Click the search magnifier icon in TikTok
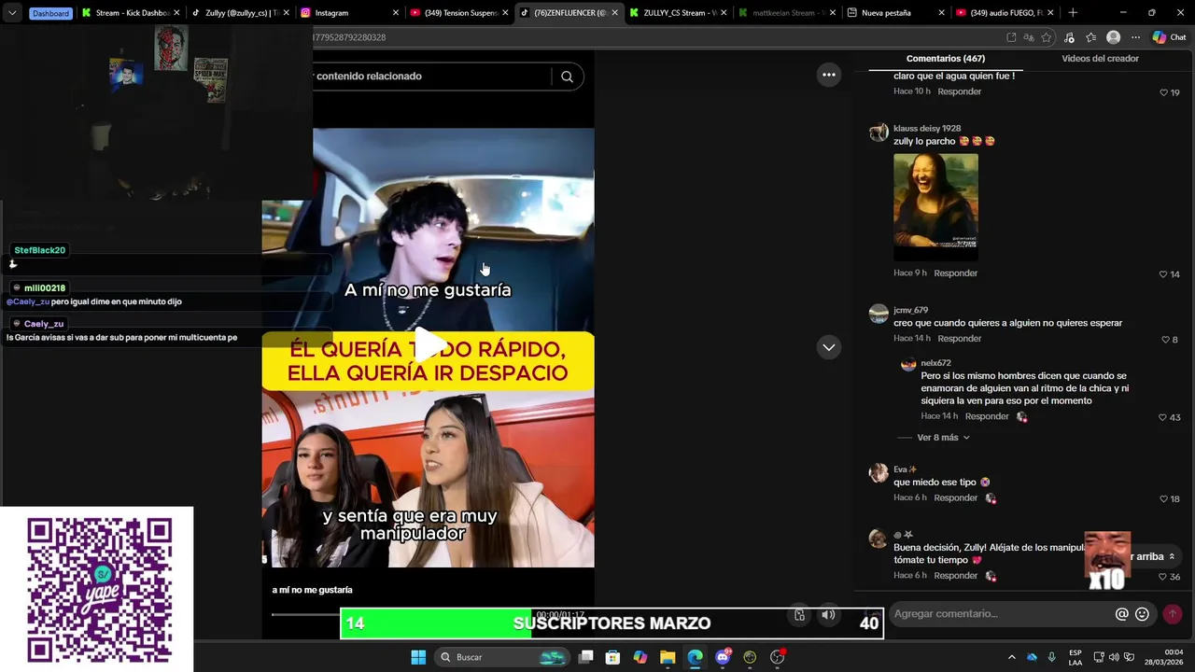 567,77
